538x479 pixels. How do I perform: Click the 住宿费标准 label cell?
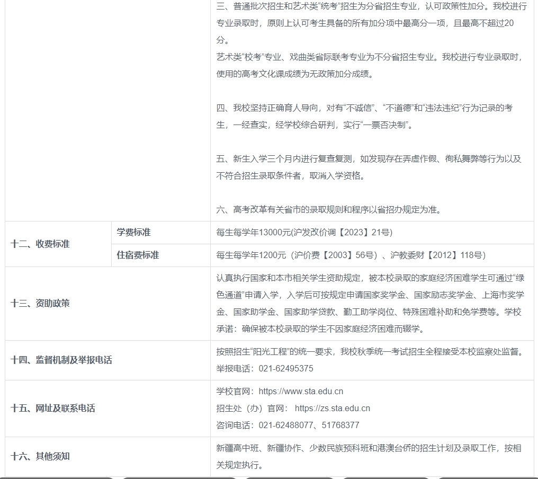click(x=138, y=255)
